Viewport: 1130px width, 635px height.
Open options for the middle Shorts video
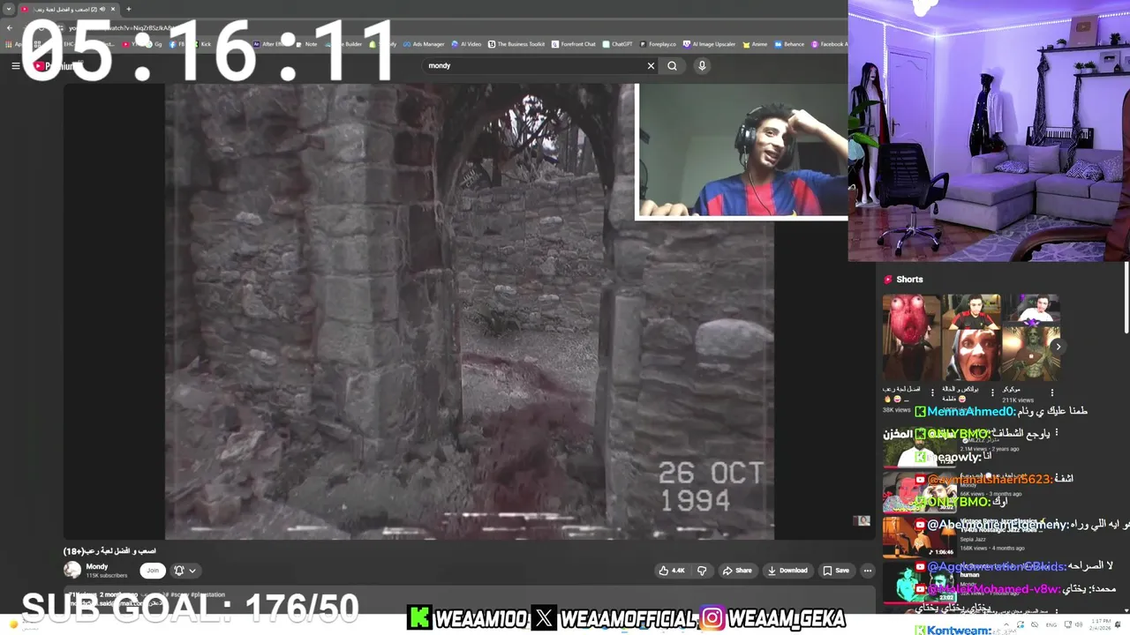pyautogui.click(x=992, y=392)
